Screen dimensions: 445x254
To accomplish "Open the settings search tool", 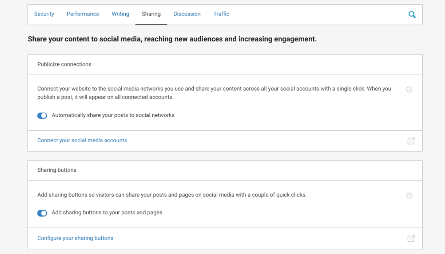I will (412, 14).
